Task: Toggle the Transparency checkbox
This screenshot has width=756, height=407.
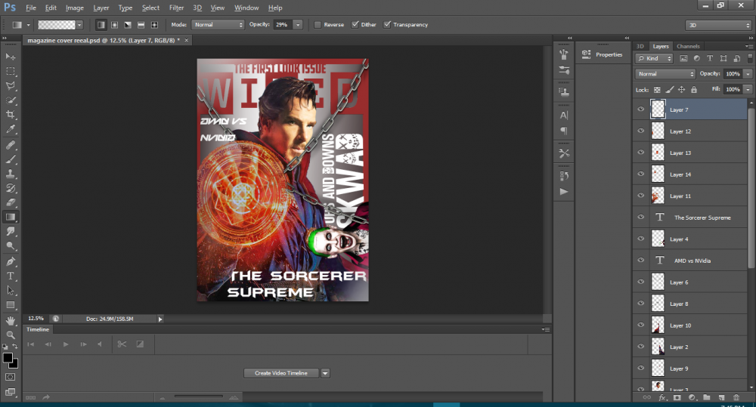Action: point(387,25)
